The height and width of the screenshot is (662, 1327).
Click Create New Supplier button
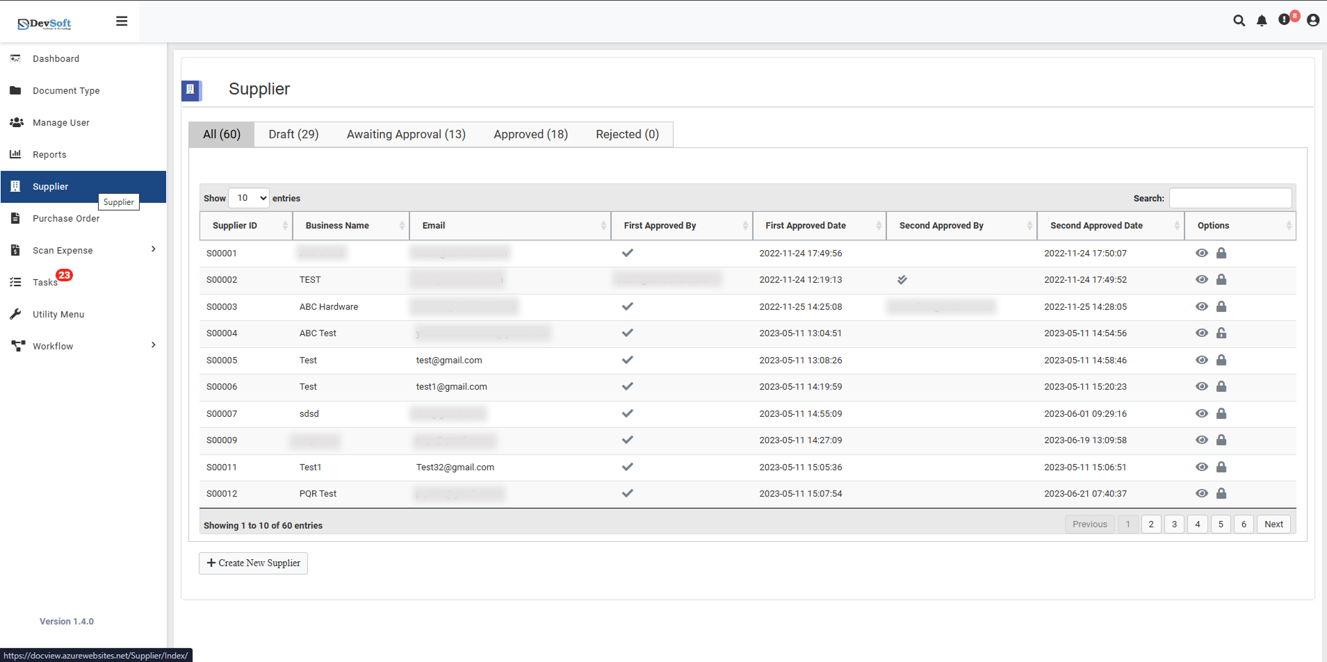coord(254,563)
